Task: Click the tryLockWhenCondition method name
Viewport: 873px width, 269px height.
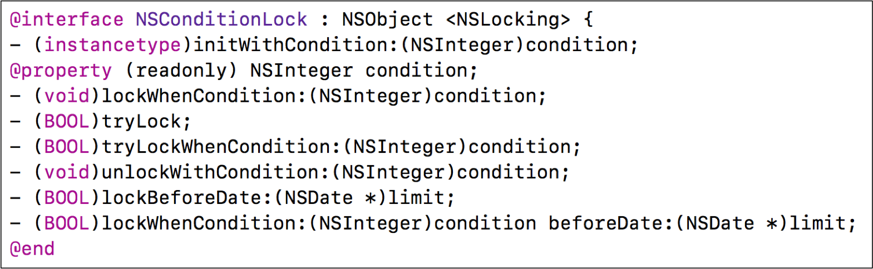Action: click(216, 147)
